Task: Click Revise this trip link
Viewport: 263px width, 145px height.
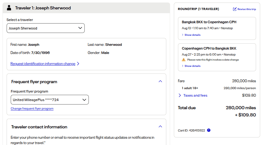Action: click(x=247, y=9)
